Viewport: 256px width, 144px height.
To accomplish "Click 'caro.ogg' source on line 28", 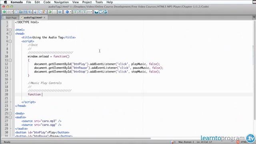I will [49, 125].
